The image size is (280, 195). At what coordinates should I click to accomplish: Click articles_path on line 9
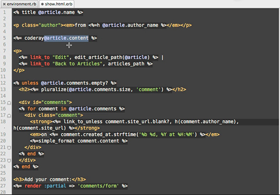point(126,64)
